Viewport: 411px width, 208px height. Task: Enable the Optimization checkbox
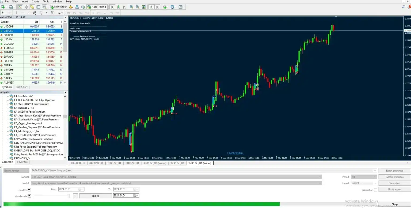click(x=375, y=190)
